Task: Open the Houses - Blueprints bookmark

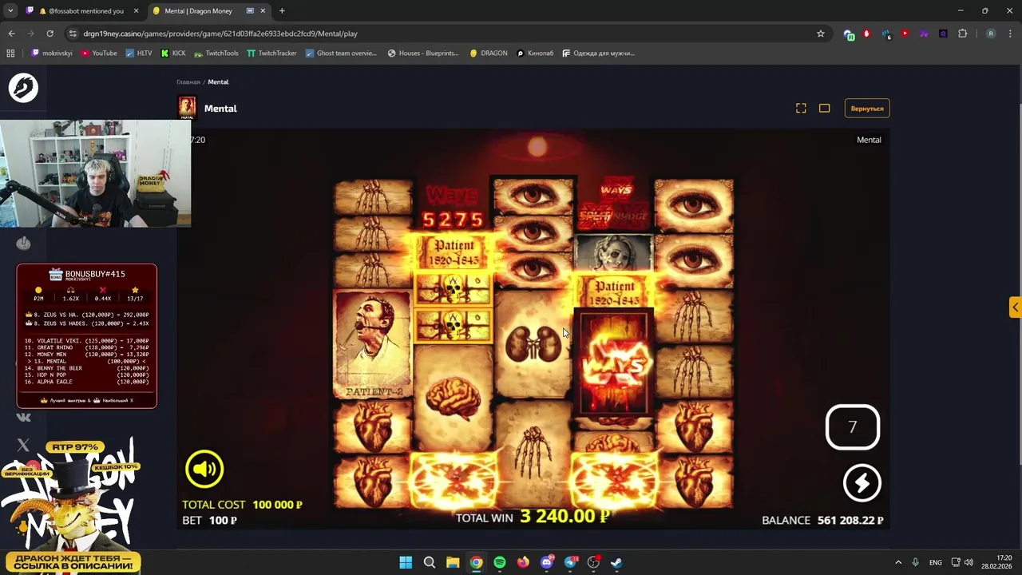Action: [x=423, y=54]
